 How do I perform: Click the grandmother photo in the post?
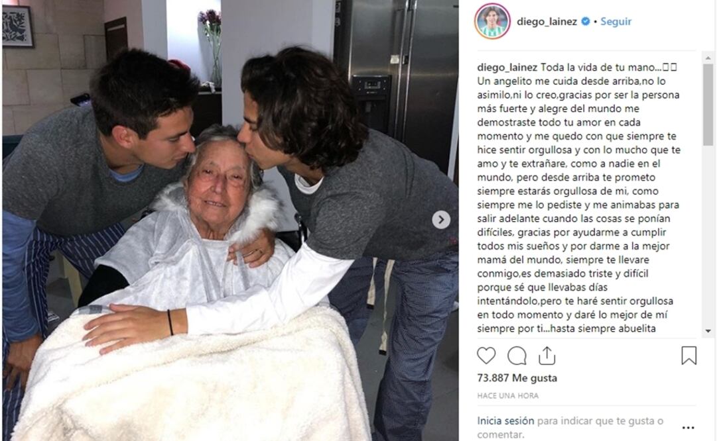(230, 220)
